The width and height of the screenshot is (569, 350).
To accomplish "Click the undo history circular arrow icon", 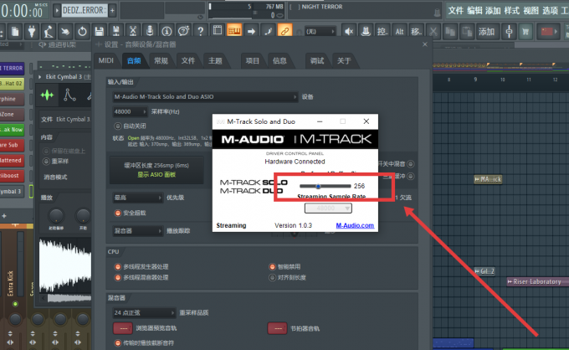I will [82, 31].
